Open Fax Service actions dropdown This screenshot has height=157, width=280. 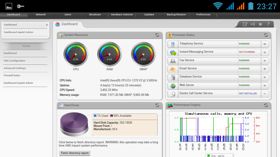coord(265,61)
